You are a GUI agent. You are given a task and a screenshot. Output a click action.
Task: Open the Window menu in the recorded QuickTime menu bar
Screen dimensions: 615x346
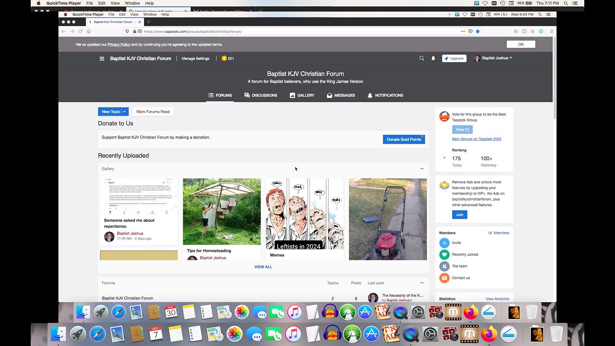point(150,14)
